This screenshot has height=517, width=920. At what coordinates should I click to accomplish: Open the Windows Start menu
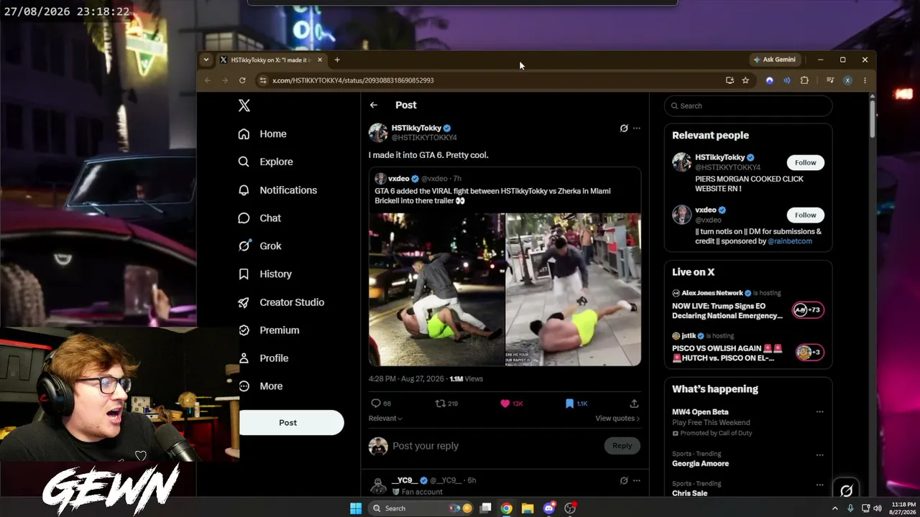point(356,508)
